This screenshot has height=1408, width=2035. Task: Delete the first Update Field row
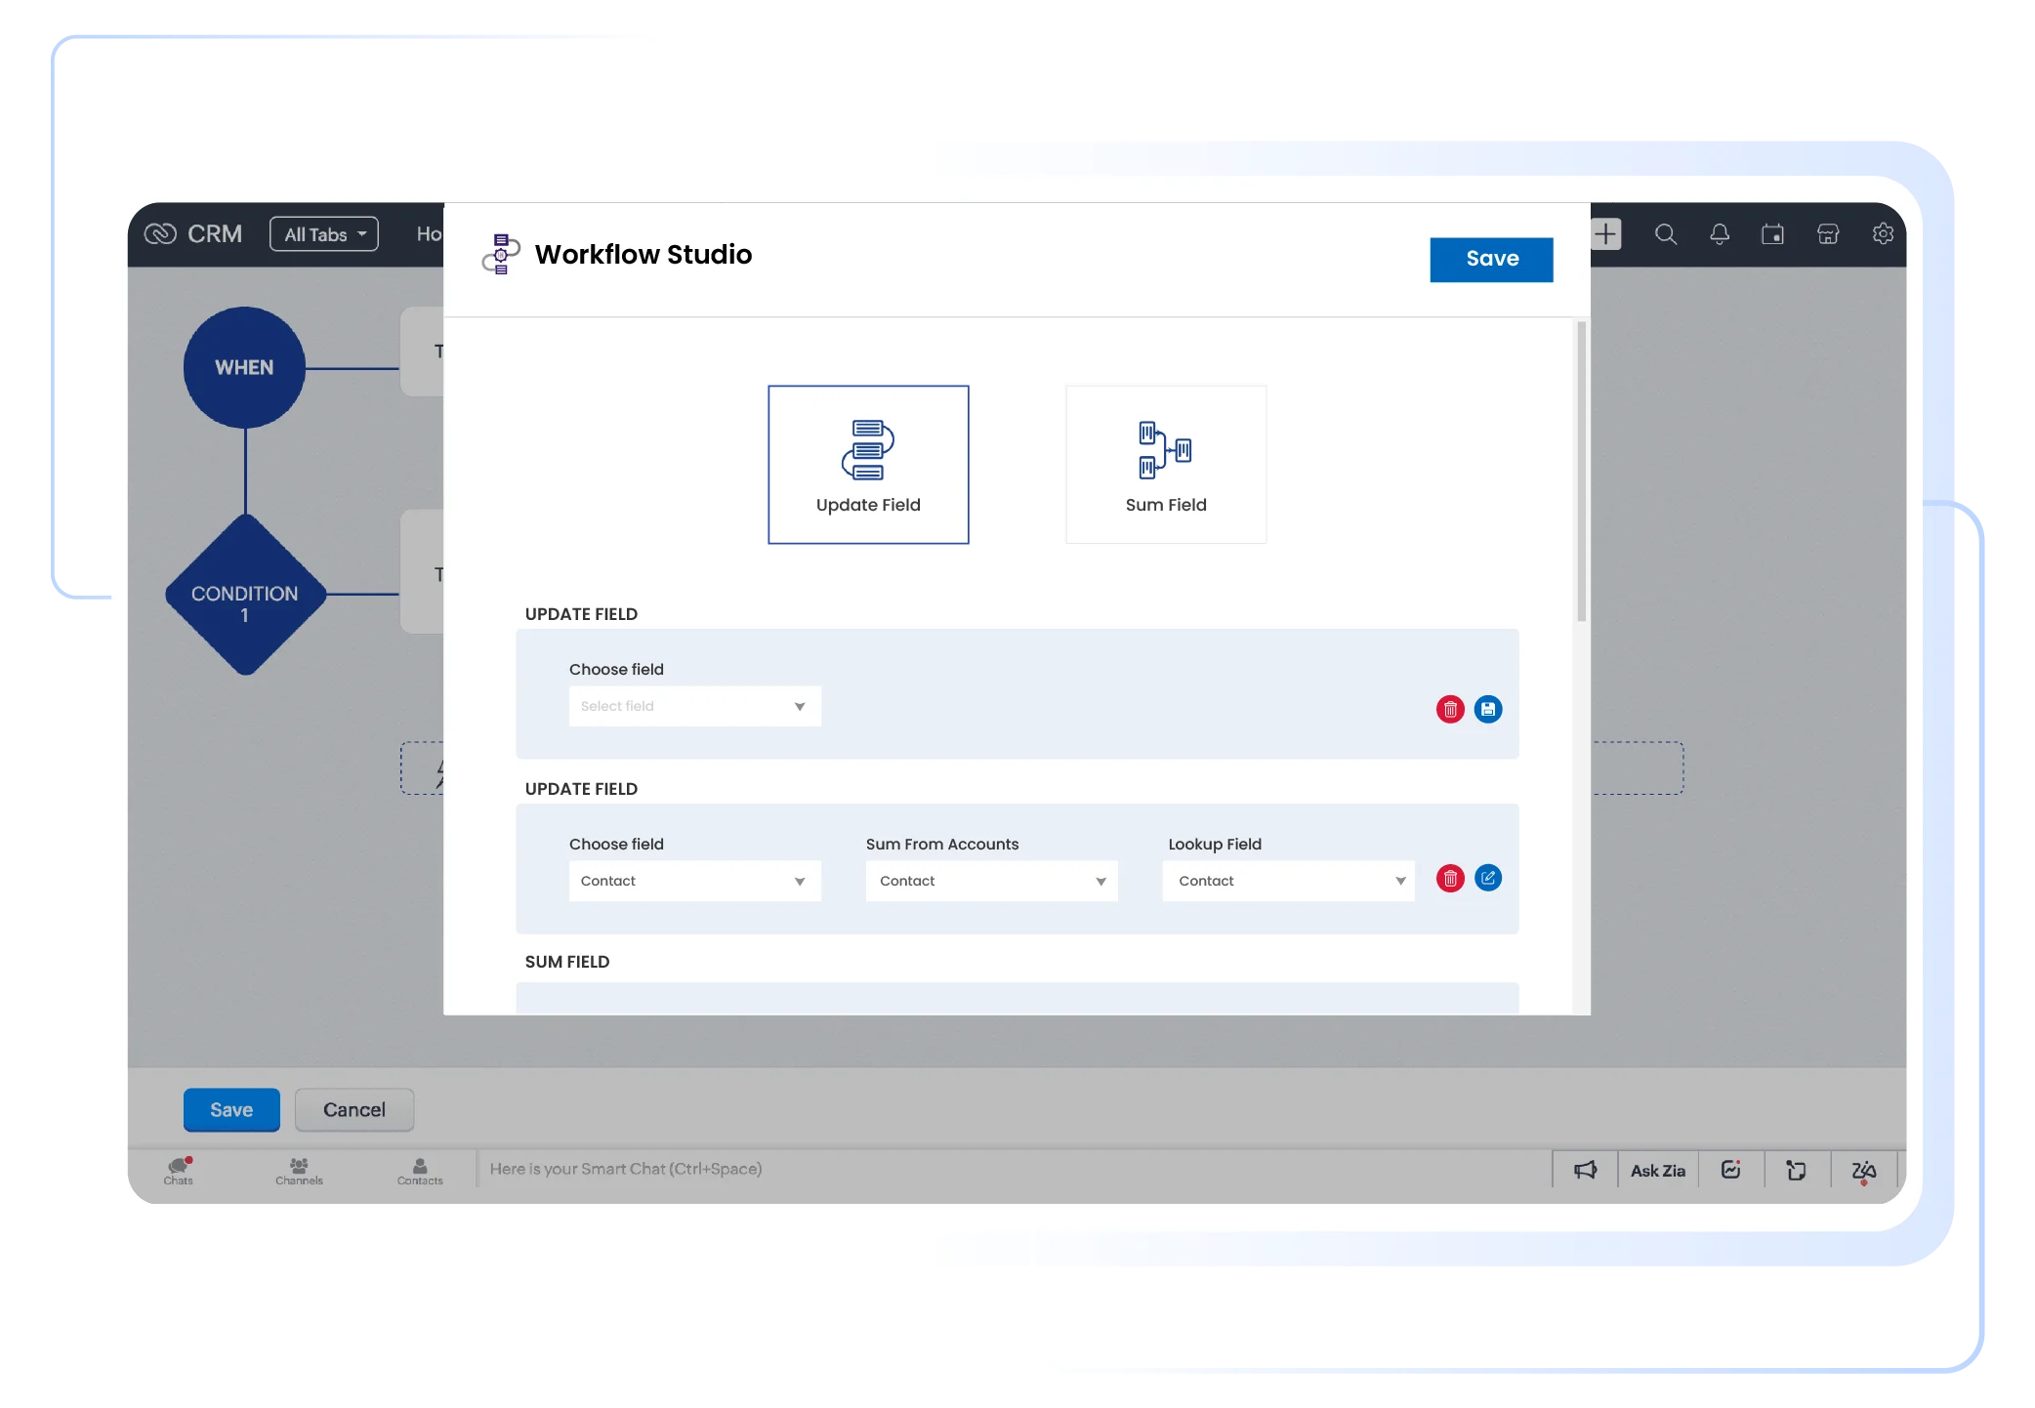point(1450,710)
